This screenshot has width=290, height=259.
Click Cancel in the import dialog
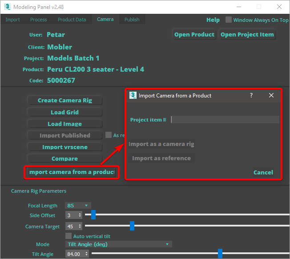coord(263,172)
